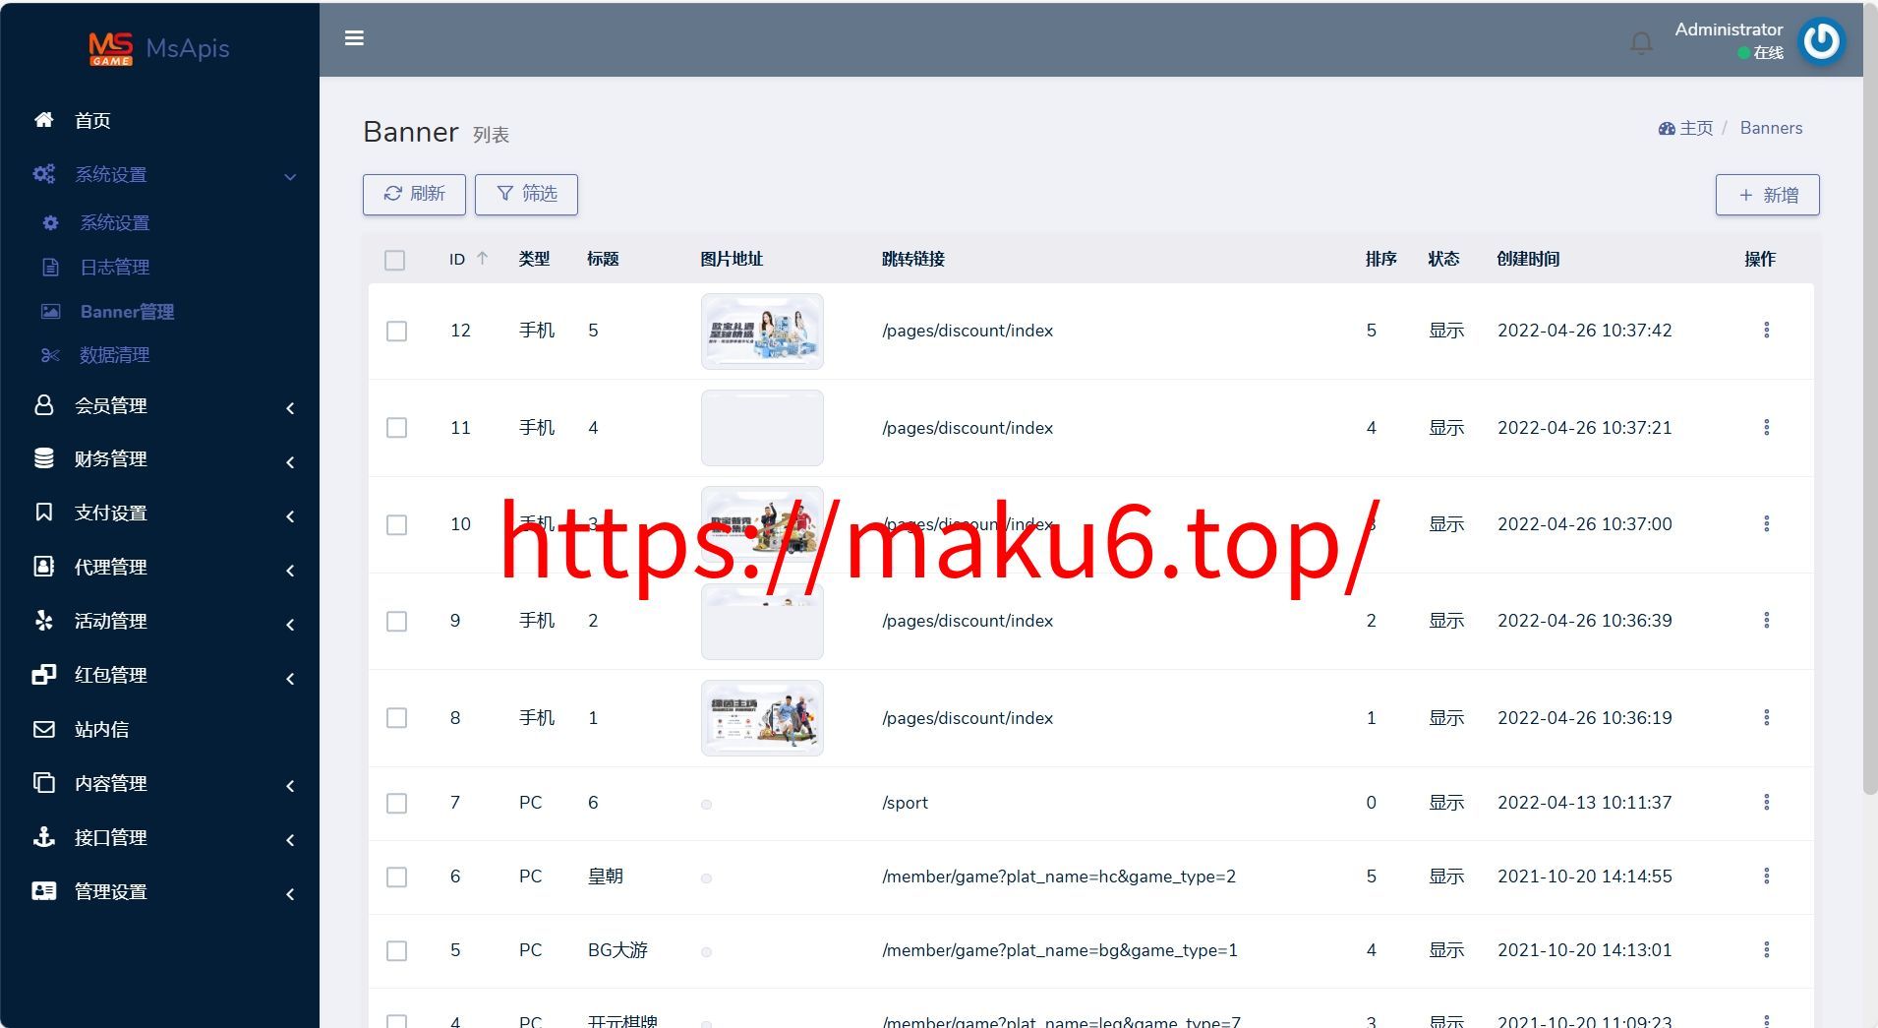Select Banner管理 in the sidebar
The image size is (1878, 1028).
[127, 311]
